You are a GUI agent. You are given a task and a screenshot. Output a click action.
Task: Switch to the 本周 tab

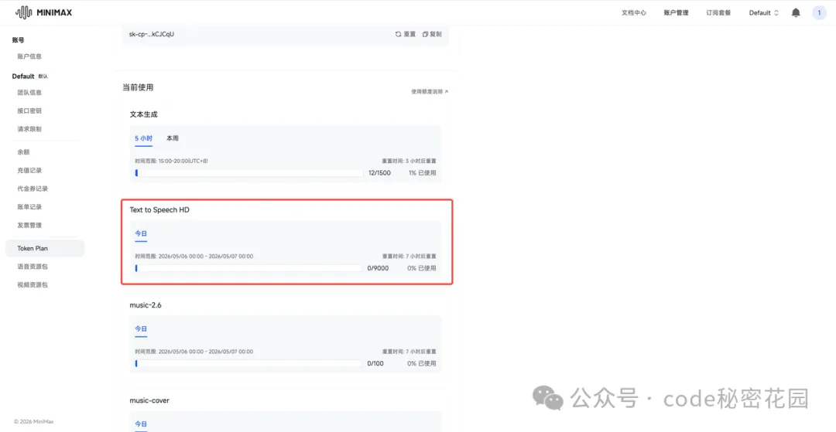[172, 138]
